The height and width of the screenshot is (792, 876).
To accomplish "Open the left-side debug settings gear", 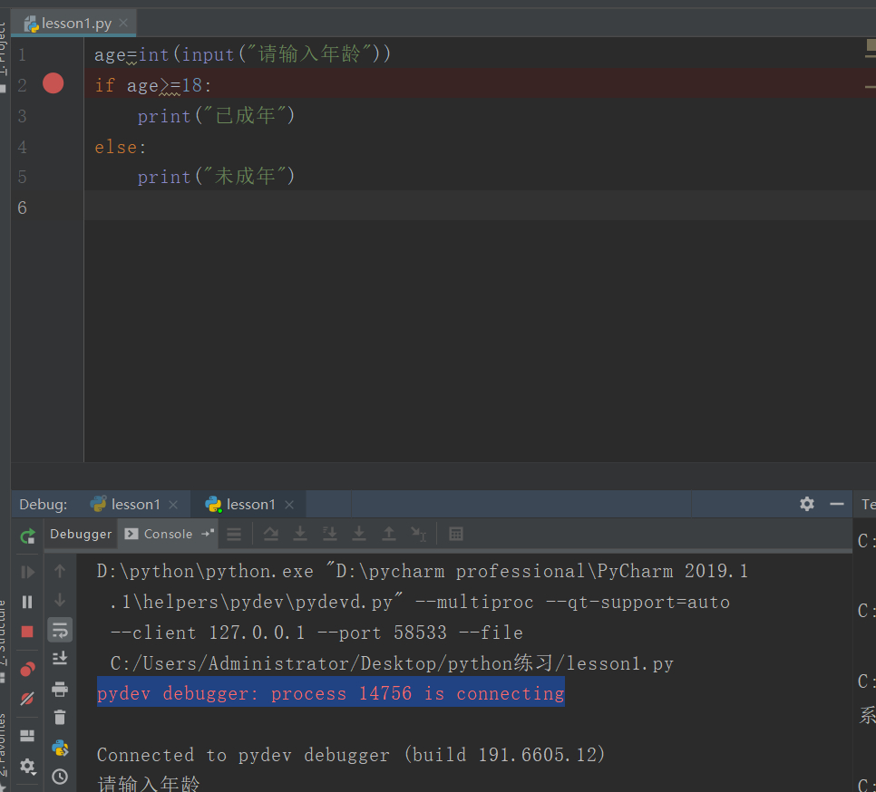I will point(27,766).
